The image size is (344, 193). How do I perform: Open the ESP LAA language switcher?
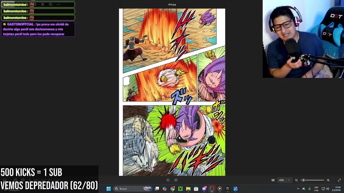coord(316,189)
